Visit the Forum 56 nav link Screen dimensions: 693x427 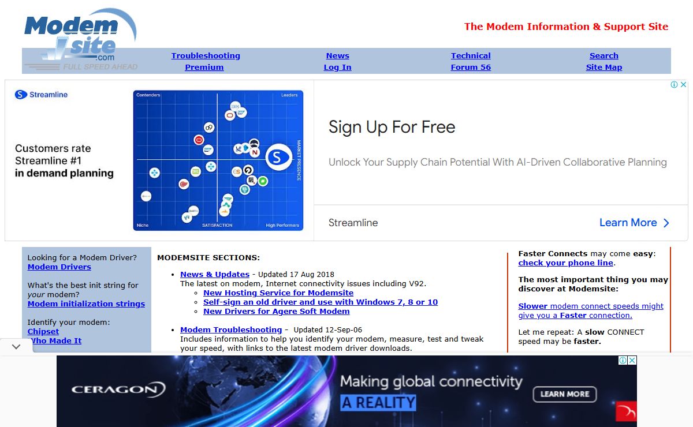tap(471, 68)
